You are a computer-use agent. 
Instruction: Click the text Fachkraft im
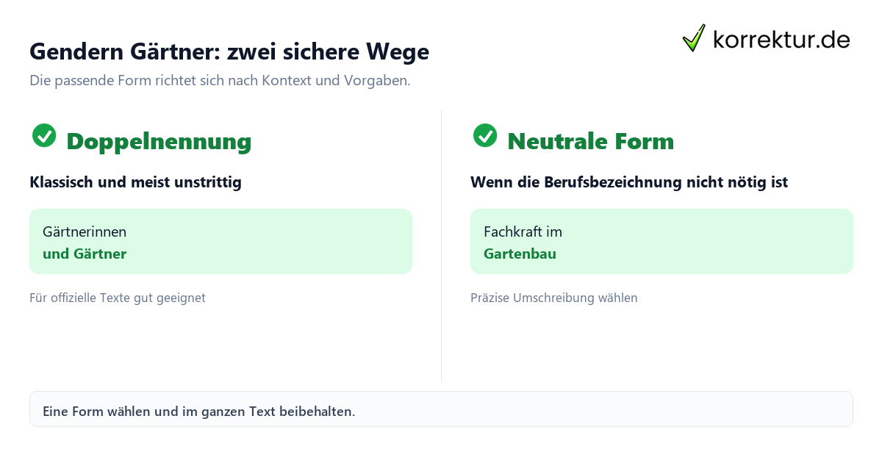click(x=523, y=232)
